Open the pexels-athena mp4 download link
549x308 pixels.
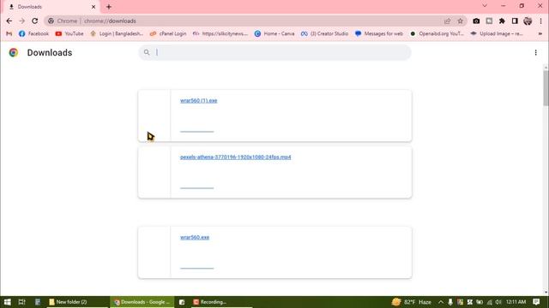235,157
